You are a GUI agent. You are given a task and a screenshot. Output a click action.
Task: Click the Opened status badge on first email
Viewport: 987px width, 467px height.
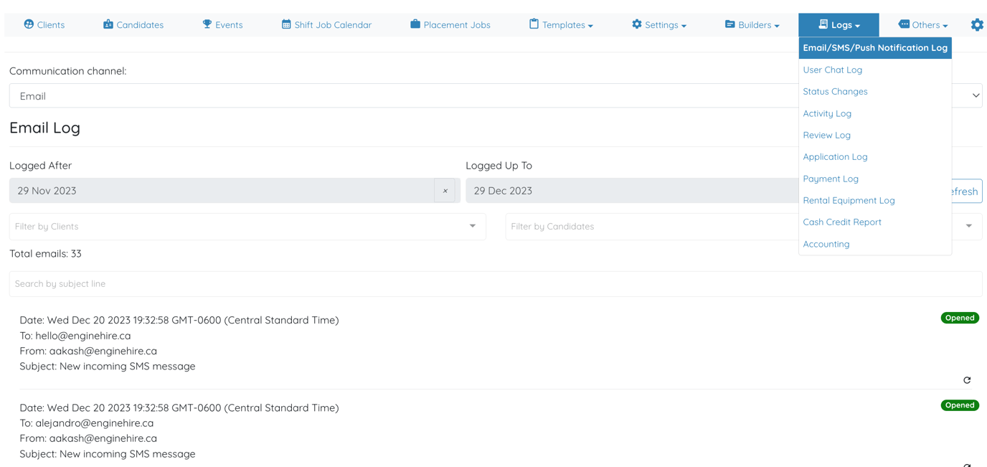tap(960, 318)
